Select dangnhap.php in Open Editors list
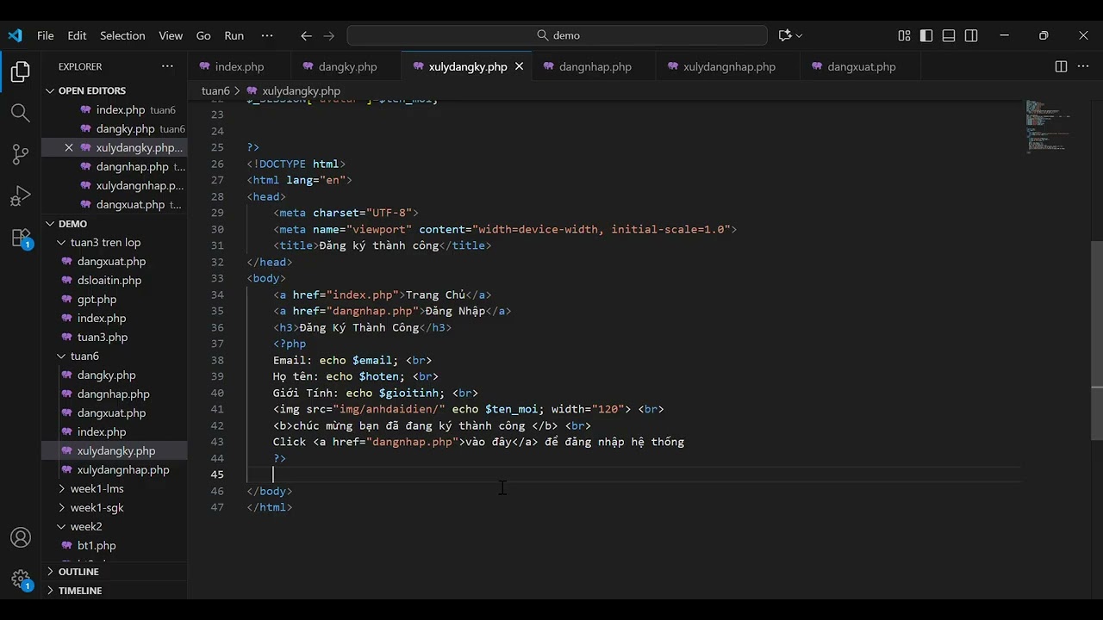1103x620 pixels. (x=114, y=167)
